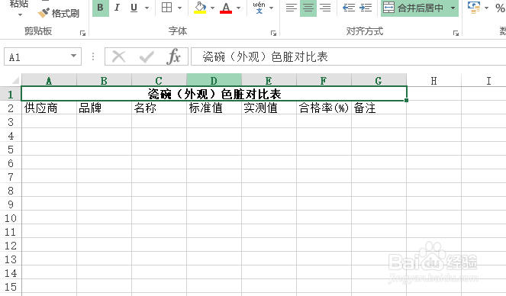Select row 2 header
The image size is (506, 296).
click(x=11, y=108)
